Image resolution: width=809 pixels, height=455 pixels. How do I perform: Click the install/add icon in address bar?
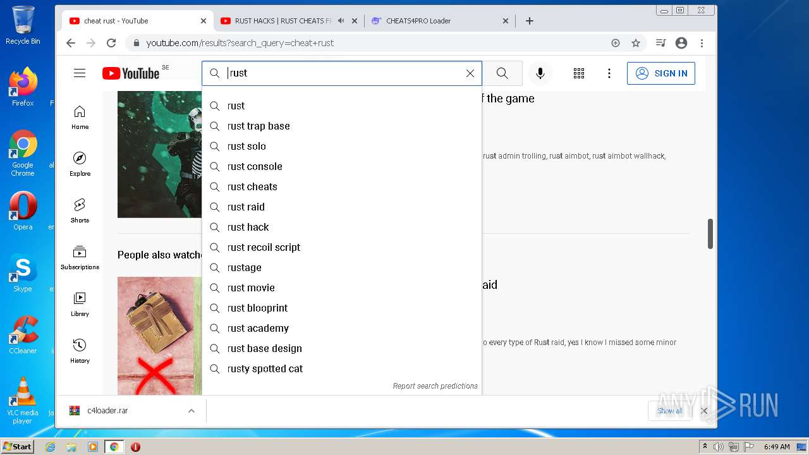tap(616, 43)
